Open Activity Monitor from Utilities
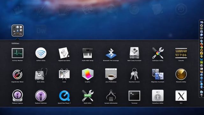 (18, 53)
